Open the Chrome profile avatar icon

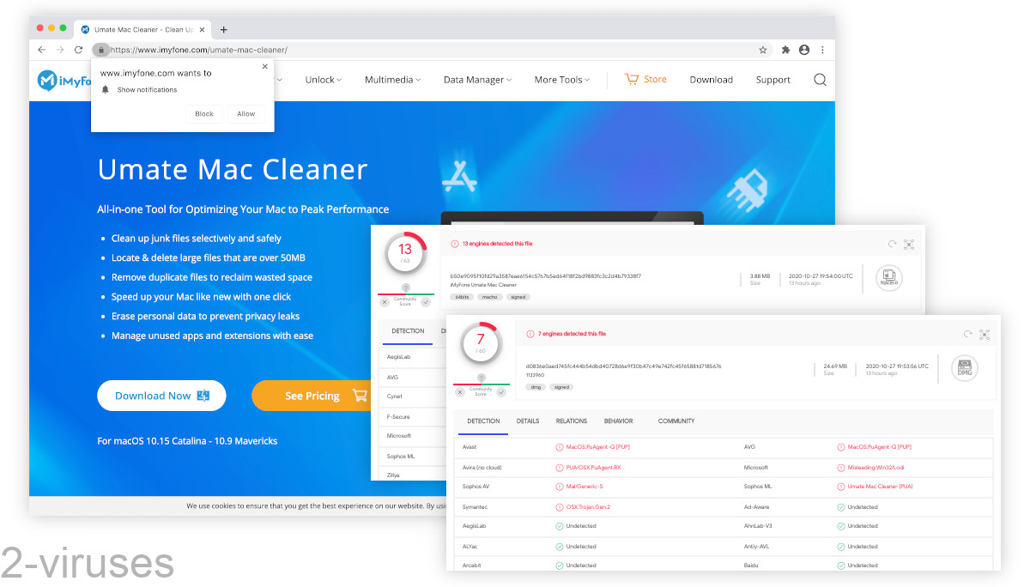click(x=804, y=50)
